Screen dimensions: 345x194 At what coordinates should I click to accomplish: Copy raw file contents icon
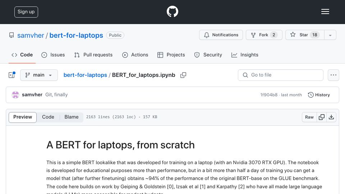pos(321,117)
